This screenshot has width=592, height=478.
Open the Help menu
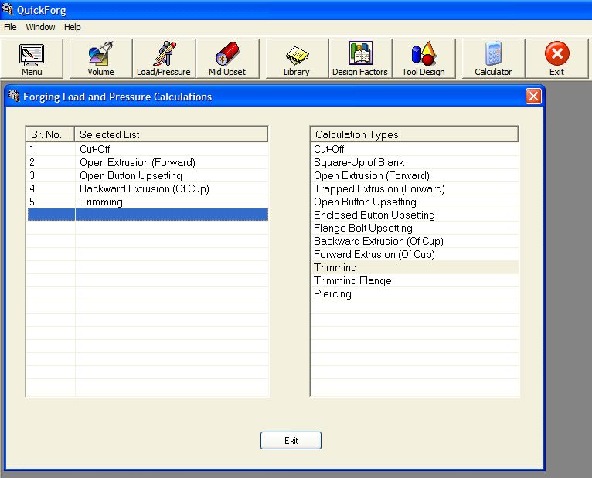(73, 27)
